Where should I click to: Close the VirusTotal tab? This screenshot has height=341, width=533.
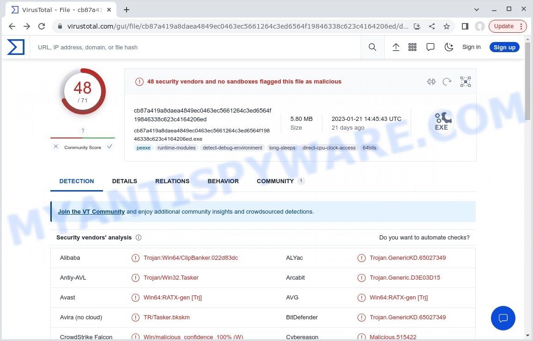(109, 10)
